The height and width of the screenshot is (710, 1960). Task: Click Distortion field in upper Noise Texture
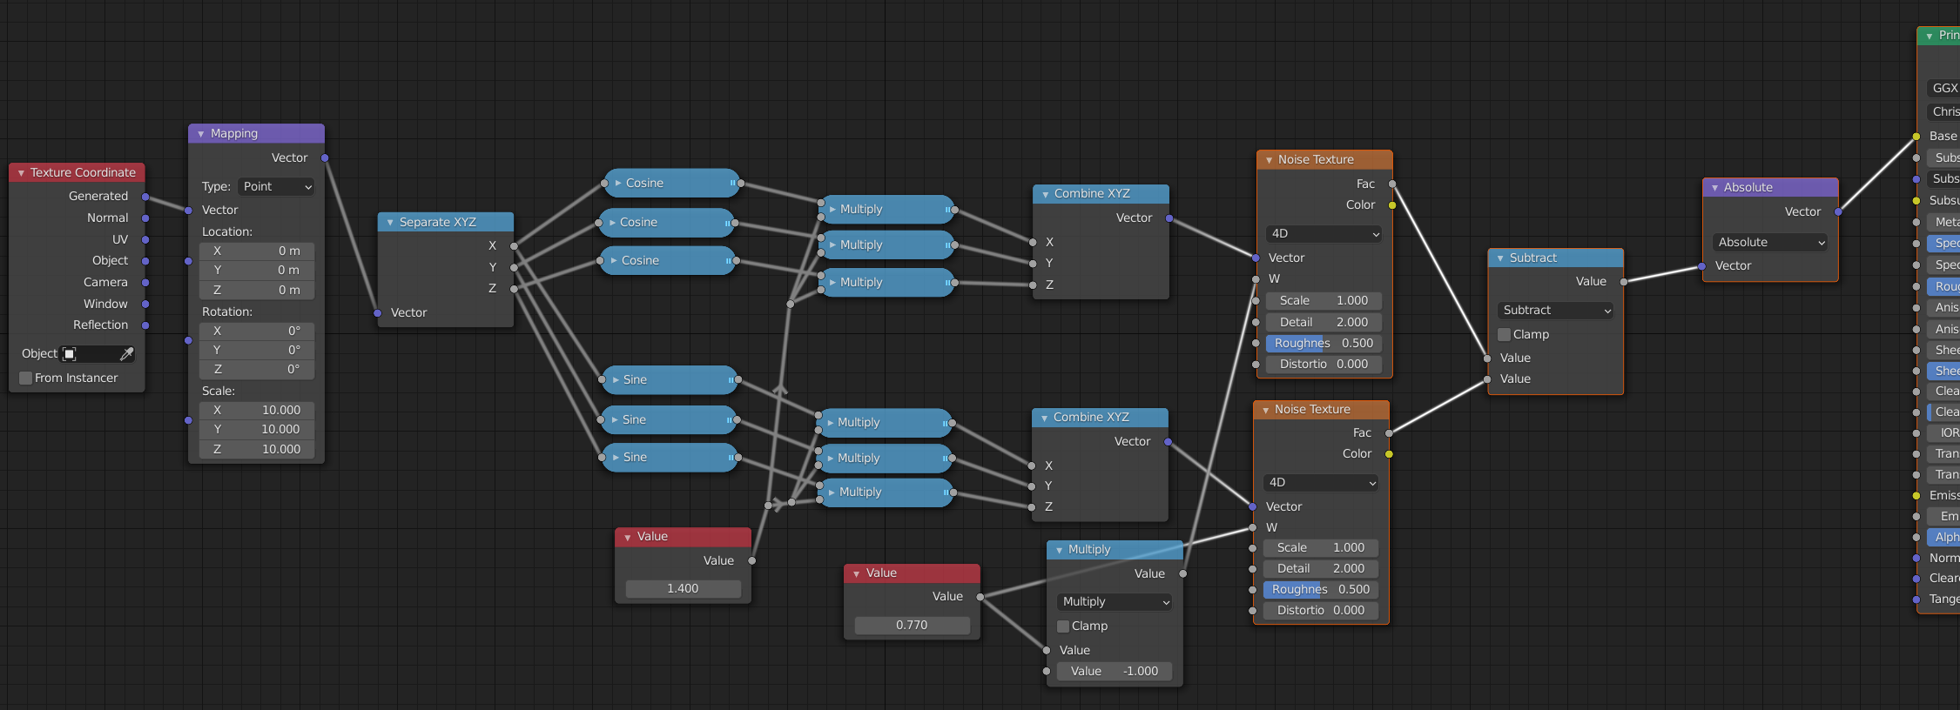point(1324,364)
